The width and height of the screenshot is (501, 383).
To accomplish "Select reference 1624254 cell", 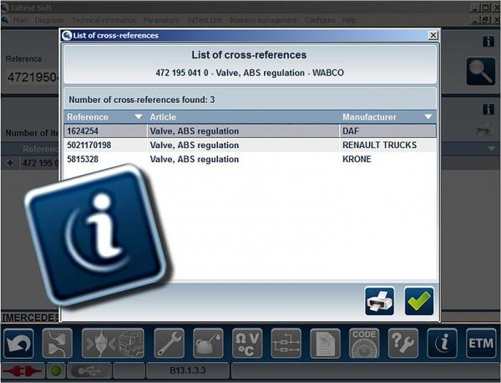I will coord(105,130).
